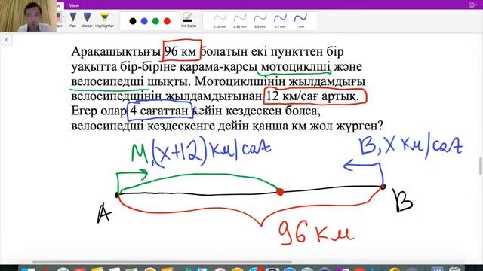Set pen thickness to 1 mm
Screen dimensions: 483x271
click(300, 21)
